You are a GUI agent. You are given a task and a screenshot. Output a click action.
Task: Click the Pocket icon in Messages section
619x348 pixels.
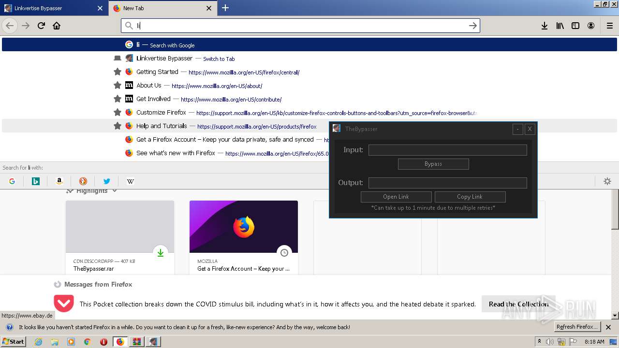coord(64,304)
